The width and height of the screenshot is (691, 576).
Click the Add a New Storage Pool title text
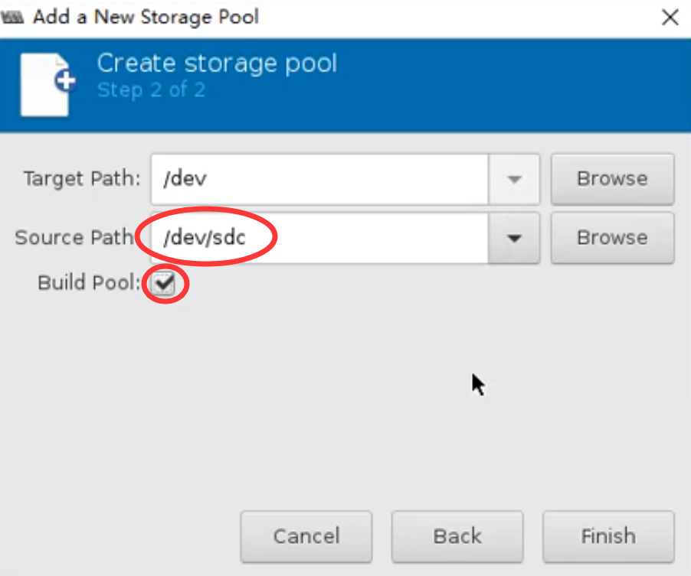coord(146,17)
